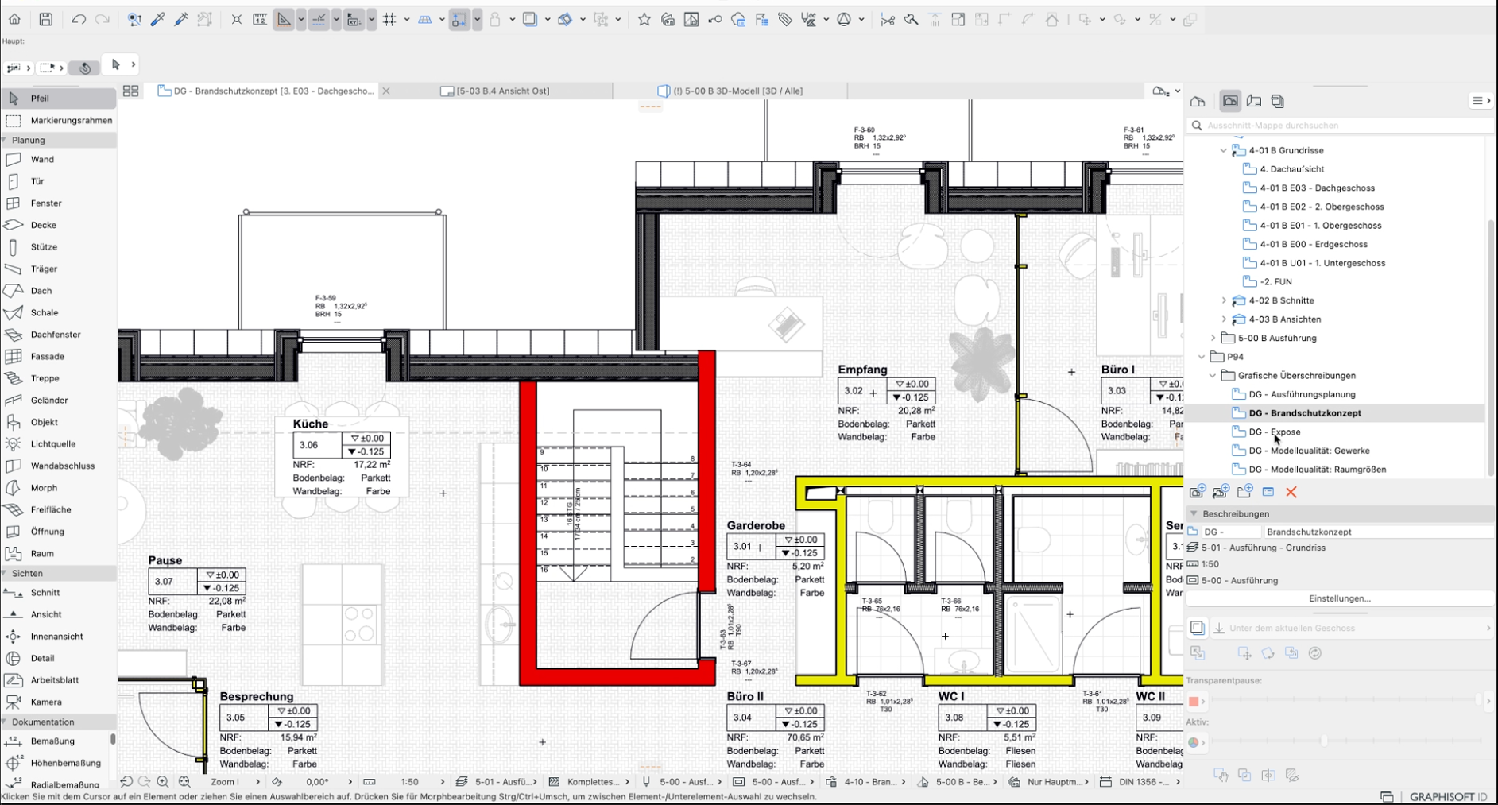
Task: Open view DG - Expose in navigator
Action: [x=1275, y=432]
